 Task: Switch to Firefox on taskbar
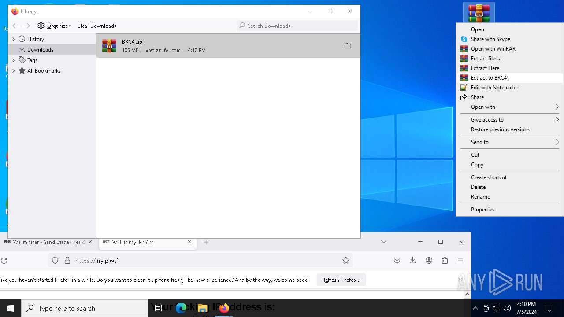tap(224, 308)
